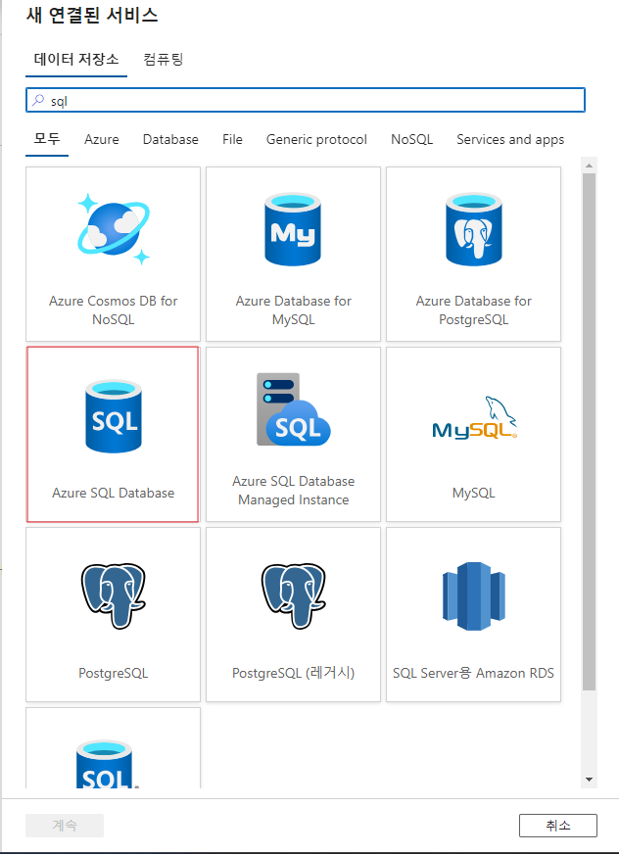Switch to the 데이터 저장소 tab
Image resolution: width=619 pixels, height=854 pixels.
pos(76,59)
